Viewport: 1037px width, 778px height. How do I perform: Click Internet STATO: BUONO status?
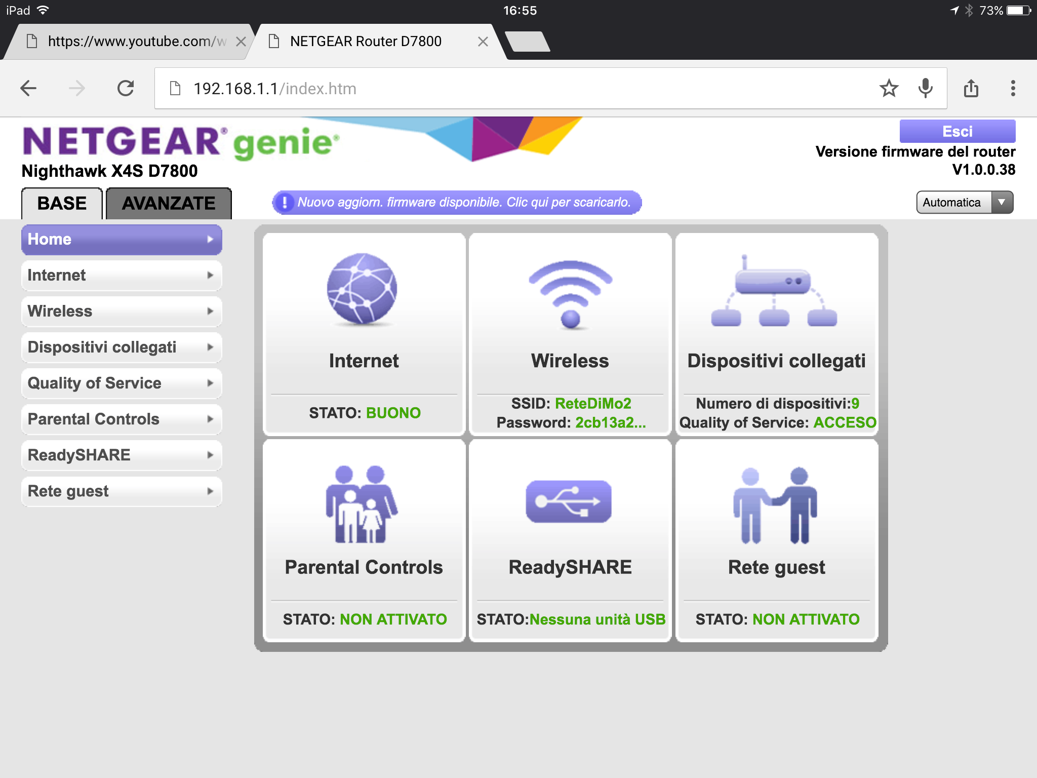click(x=365, y=413)
